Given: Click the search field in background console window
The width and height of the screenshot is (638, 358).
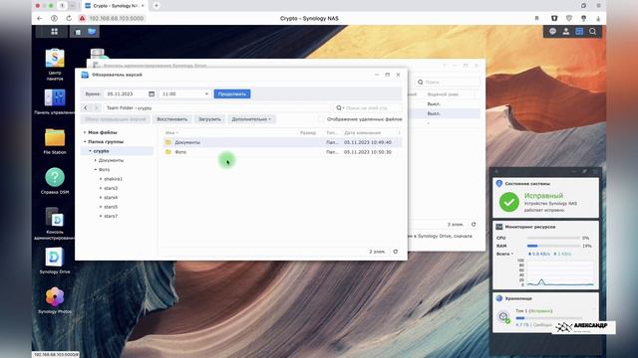Looking at the screenshot, I should pos(448,82).
